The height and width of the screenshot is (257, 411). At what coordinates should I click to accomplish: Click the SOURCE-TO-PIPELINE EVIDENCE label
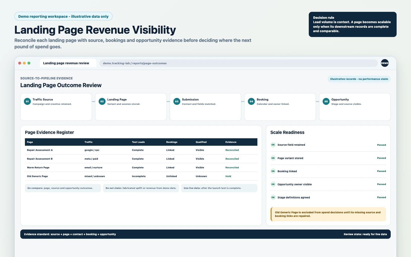coord(46,78)
